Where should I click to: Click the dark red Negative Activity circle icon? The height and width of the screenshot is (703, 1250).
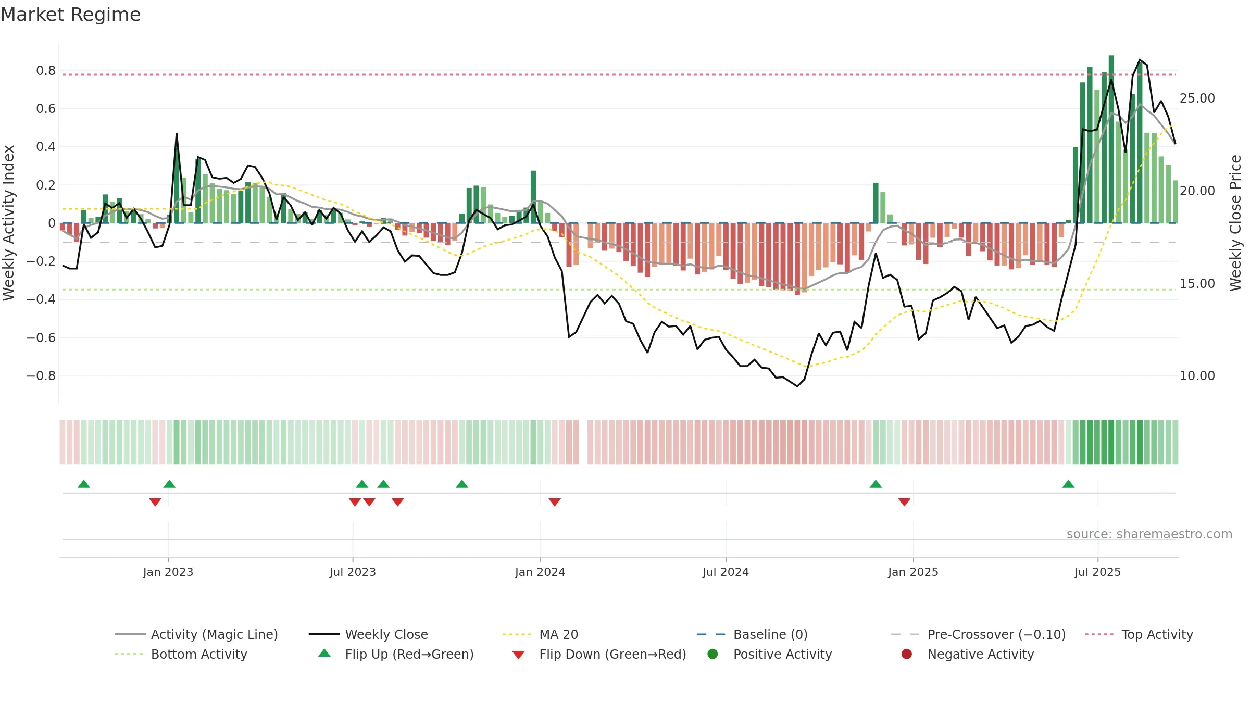pos(907,654)
